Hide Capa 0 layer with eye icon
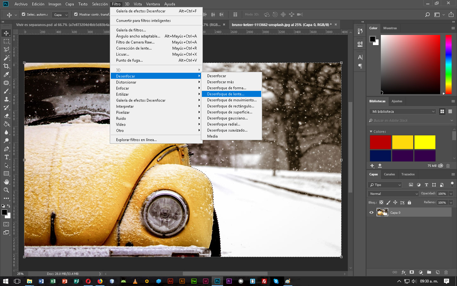This screenshot has height=286, width=457. click(371, 213)
